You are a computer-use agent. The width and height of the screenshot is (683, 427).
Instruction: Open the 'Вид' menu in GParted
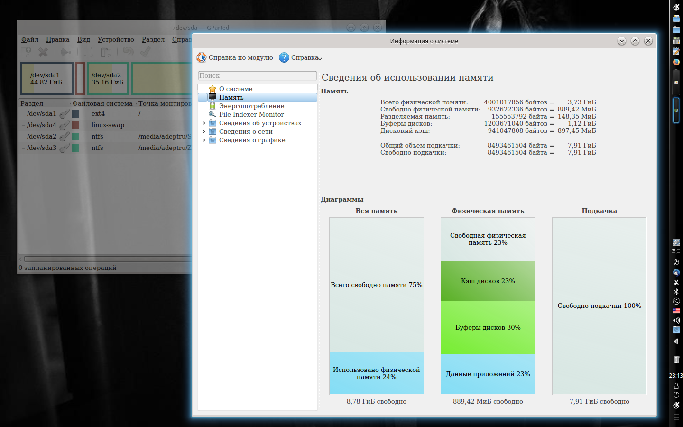[x=83, y=39]
